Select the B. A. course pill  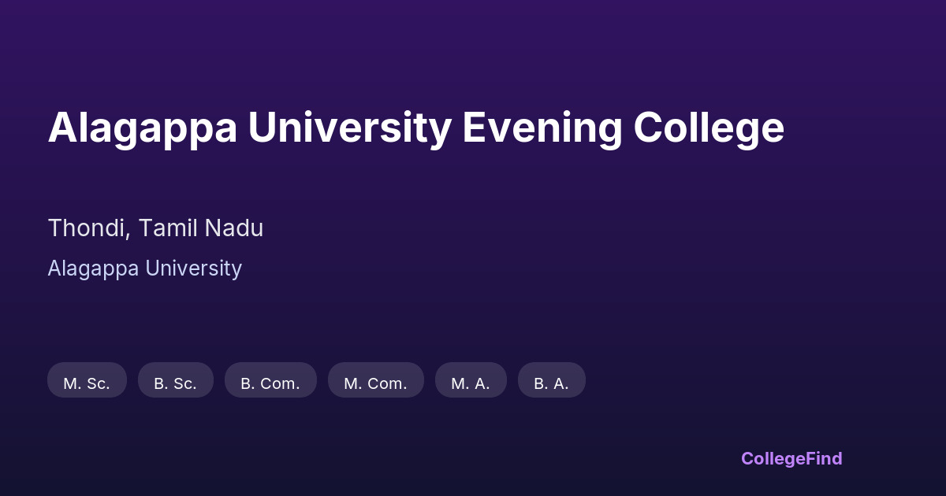pyautogui.click(x=551, y=383)
